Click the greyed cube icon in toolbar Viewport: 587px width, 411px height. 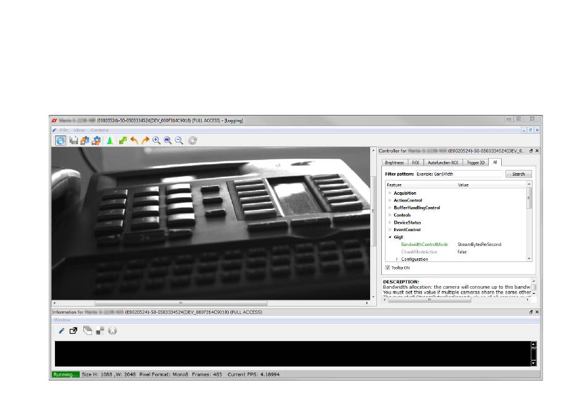[192, 140]
